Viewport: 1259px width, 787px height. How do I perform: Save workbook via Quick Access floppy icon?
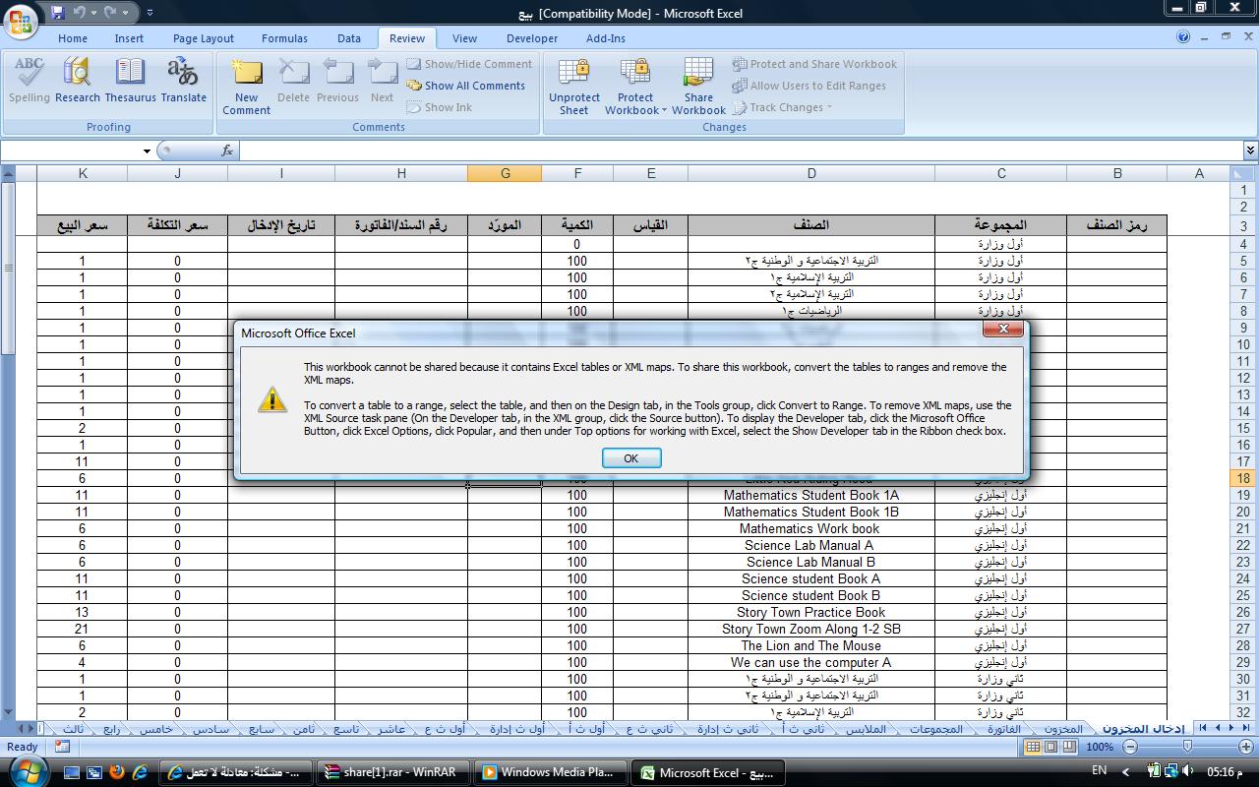click(57, 13)
